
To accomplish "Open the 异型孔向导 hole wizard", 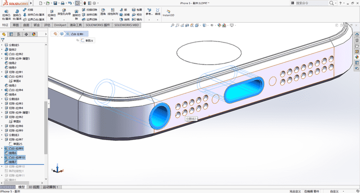I will (64, 12).
